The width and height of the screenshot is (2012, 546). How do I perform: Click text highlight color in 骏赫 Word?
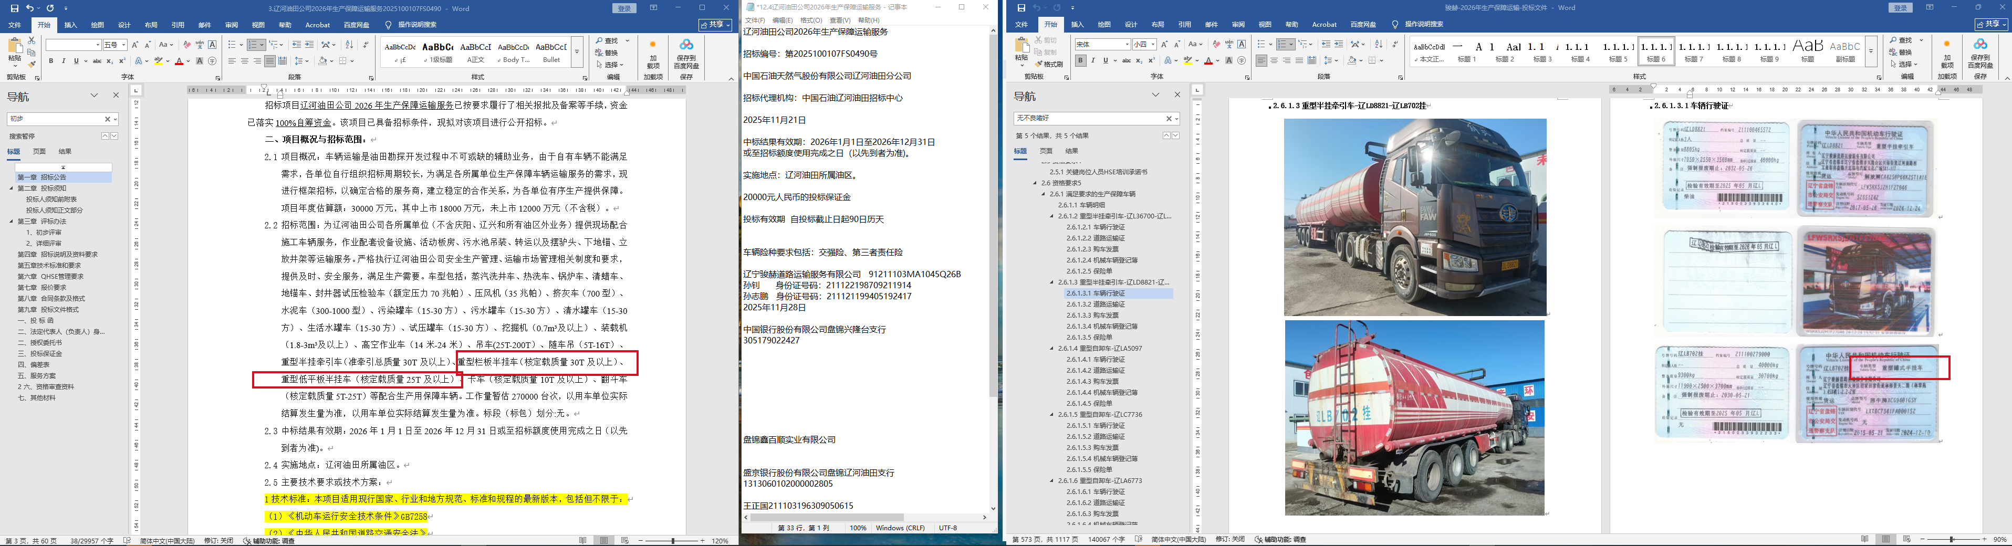tap(1188, 60)
